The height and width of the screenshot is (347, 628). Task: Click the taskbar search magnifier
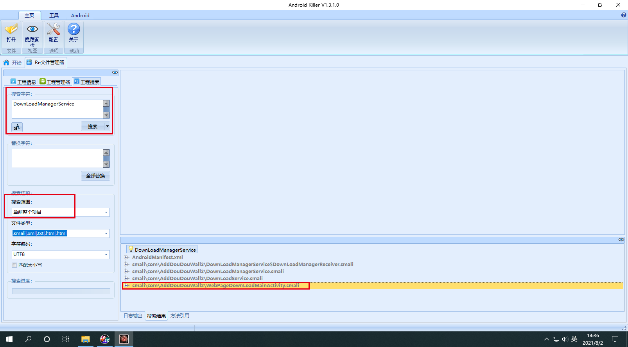[x=28, y=339]
